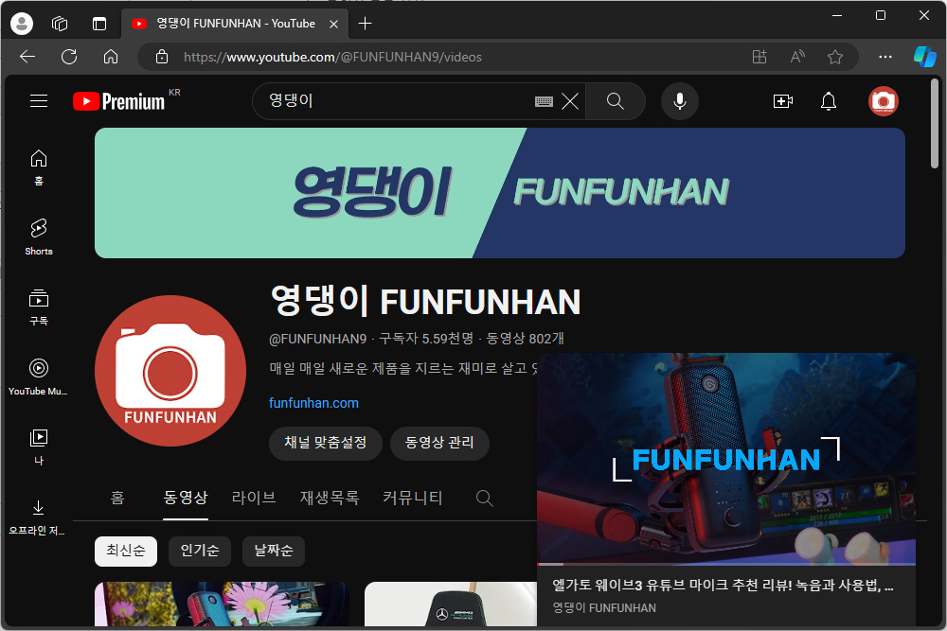Open Shorts in the sidebar
Viewport: 947px width, 631px height.
39,237
